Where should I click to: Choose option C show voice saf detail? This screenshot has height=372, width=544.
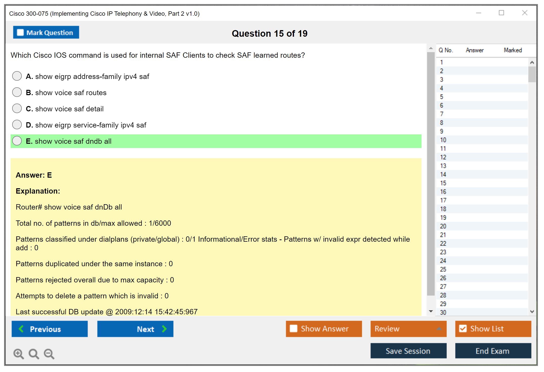(x=17, y=108)
